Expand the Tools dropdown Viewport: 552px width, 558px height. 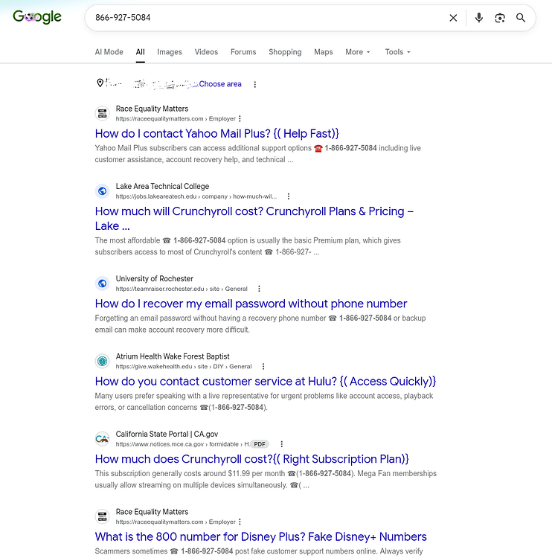tap(397, 52)
